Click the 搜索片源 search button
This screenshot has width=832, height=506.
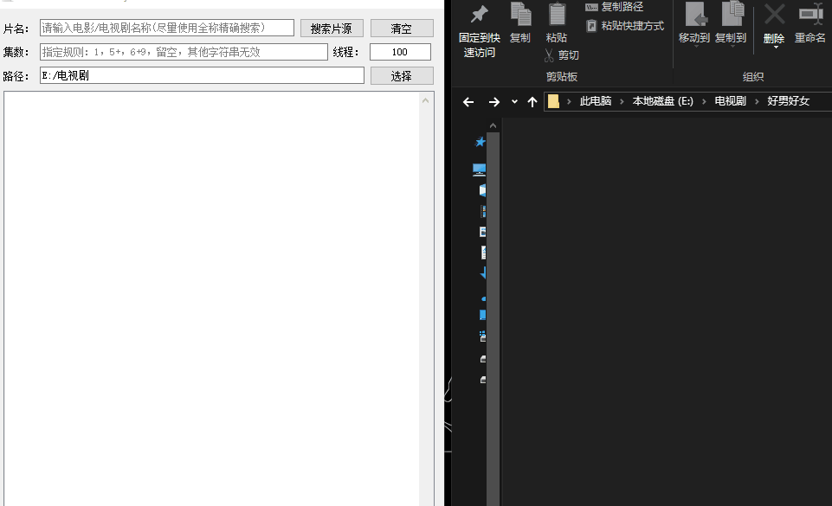(332, 29)
